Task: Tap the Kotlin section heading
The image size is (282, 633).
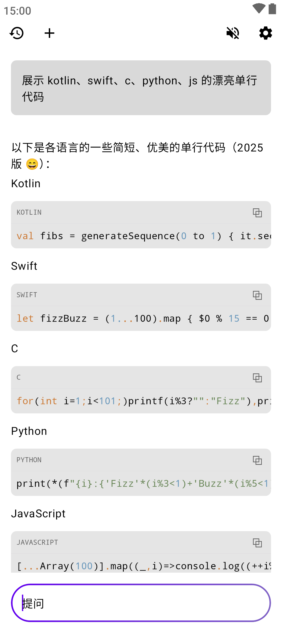Action: [x=26, y=184]
